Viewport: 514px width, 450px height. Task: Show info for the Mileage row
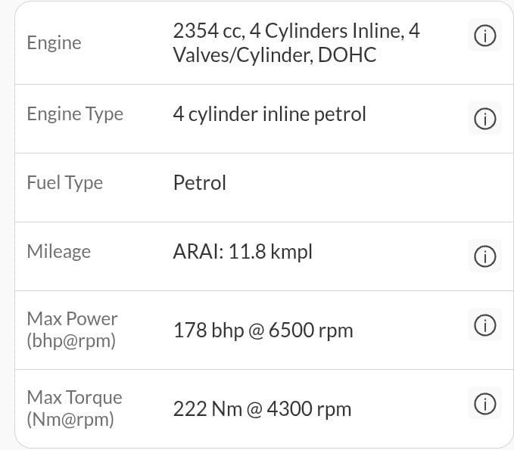point(484,256)
